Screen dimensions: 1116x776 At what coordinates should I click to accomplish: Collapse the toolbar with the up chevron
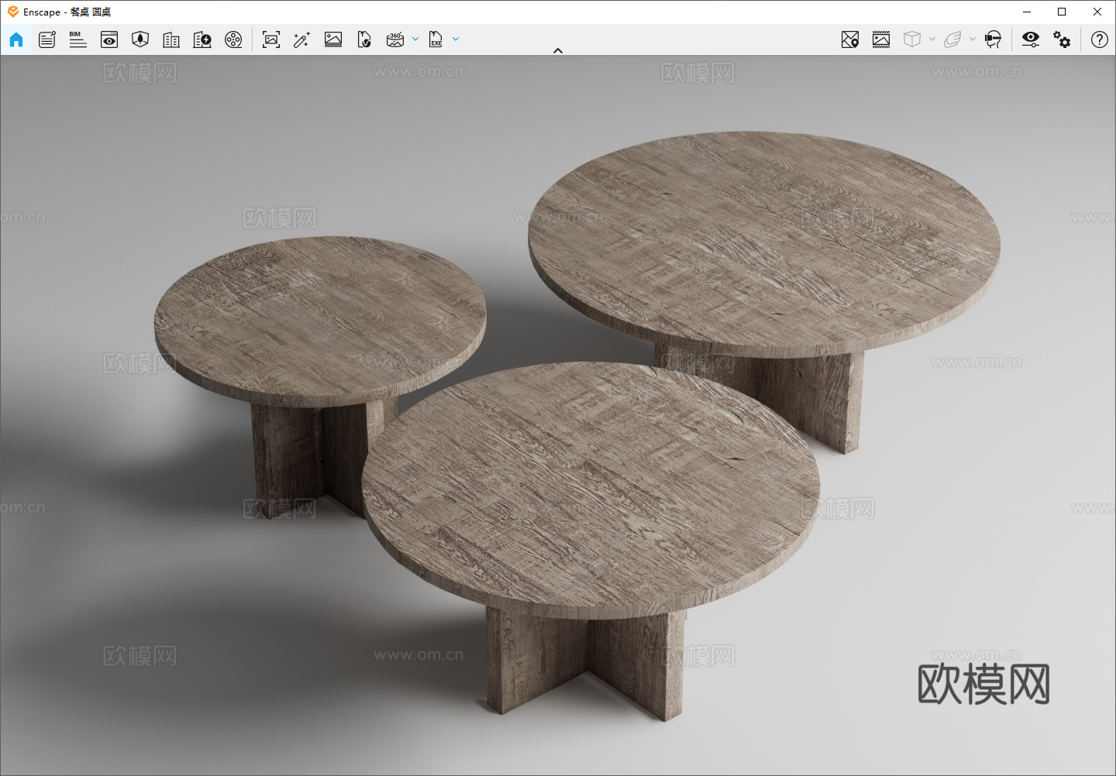(x=558, y=51)
